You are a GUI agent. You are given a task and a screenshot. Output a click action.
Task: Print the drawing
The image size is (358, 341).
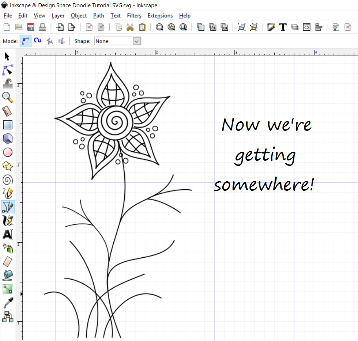point(42,27)
